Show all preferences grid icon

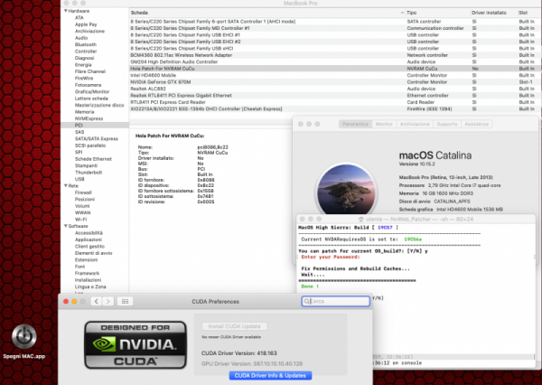point(126,301)
